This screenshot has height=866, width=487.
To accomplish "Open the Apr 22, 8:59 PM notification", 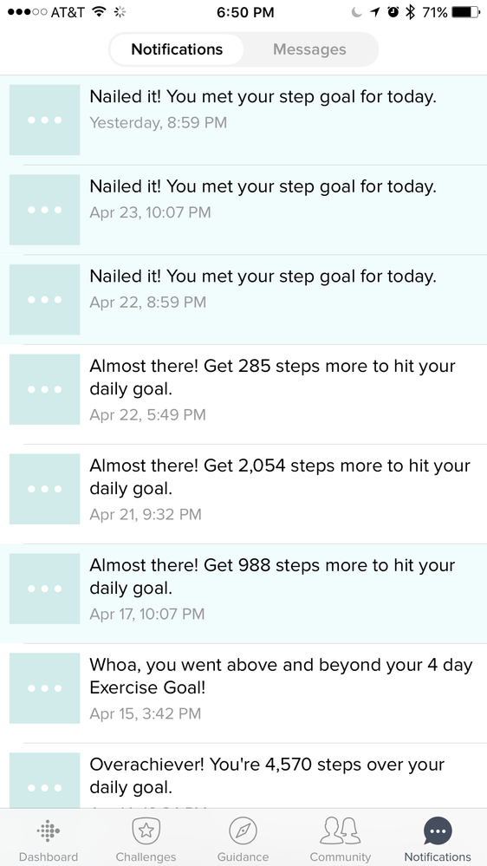I will click(x=243, y=300).
